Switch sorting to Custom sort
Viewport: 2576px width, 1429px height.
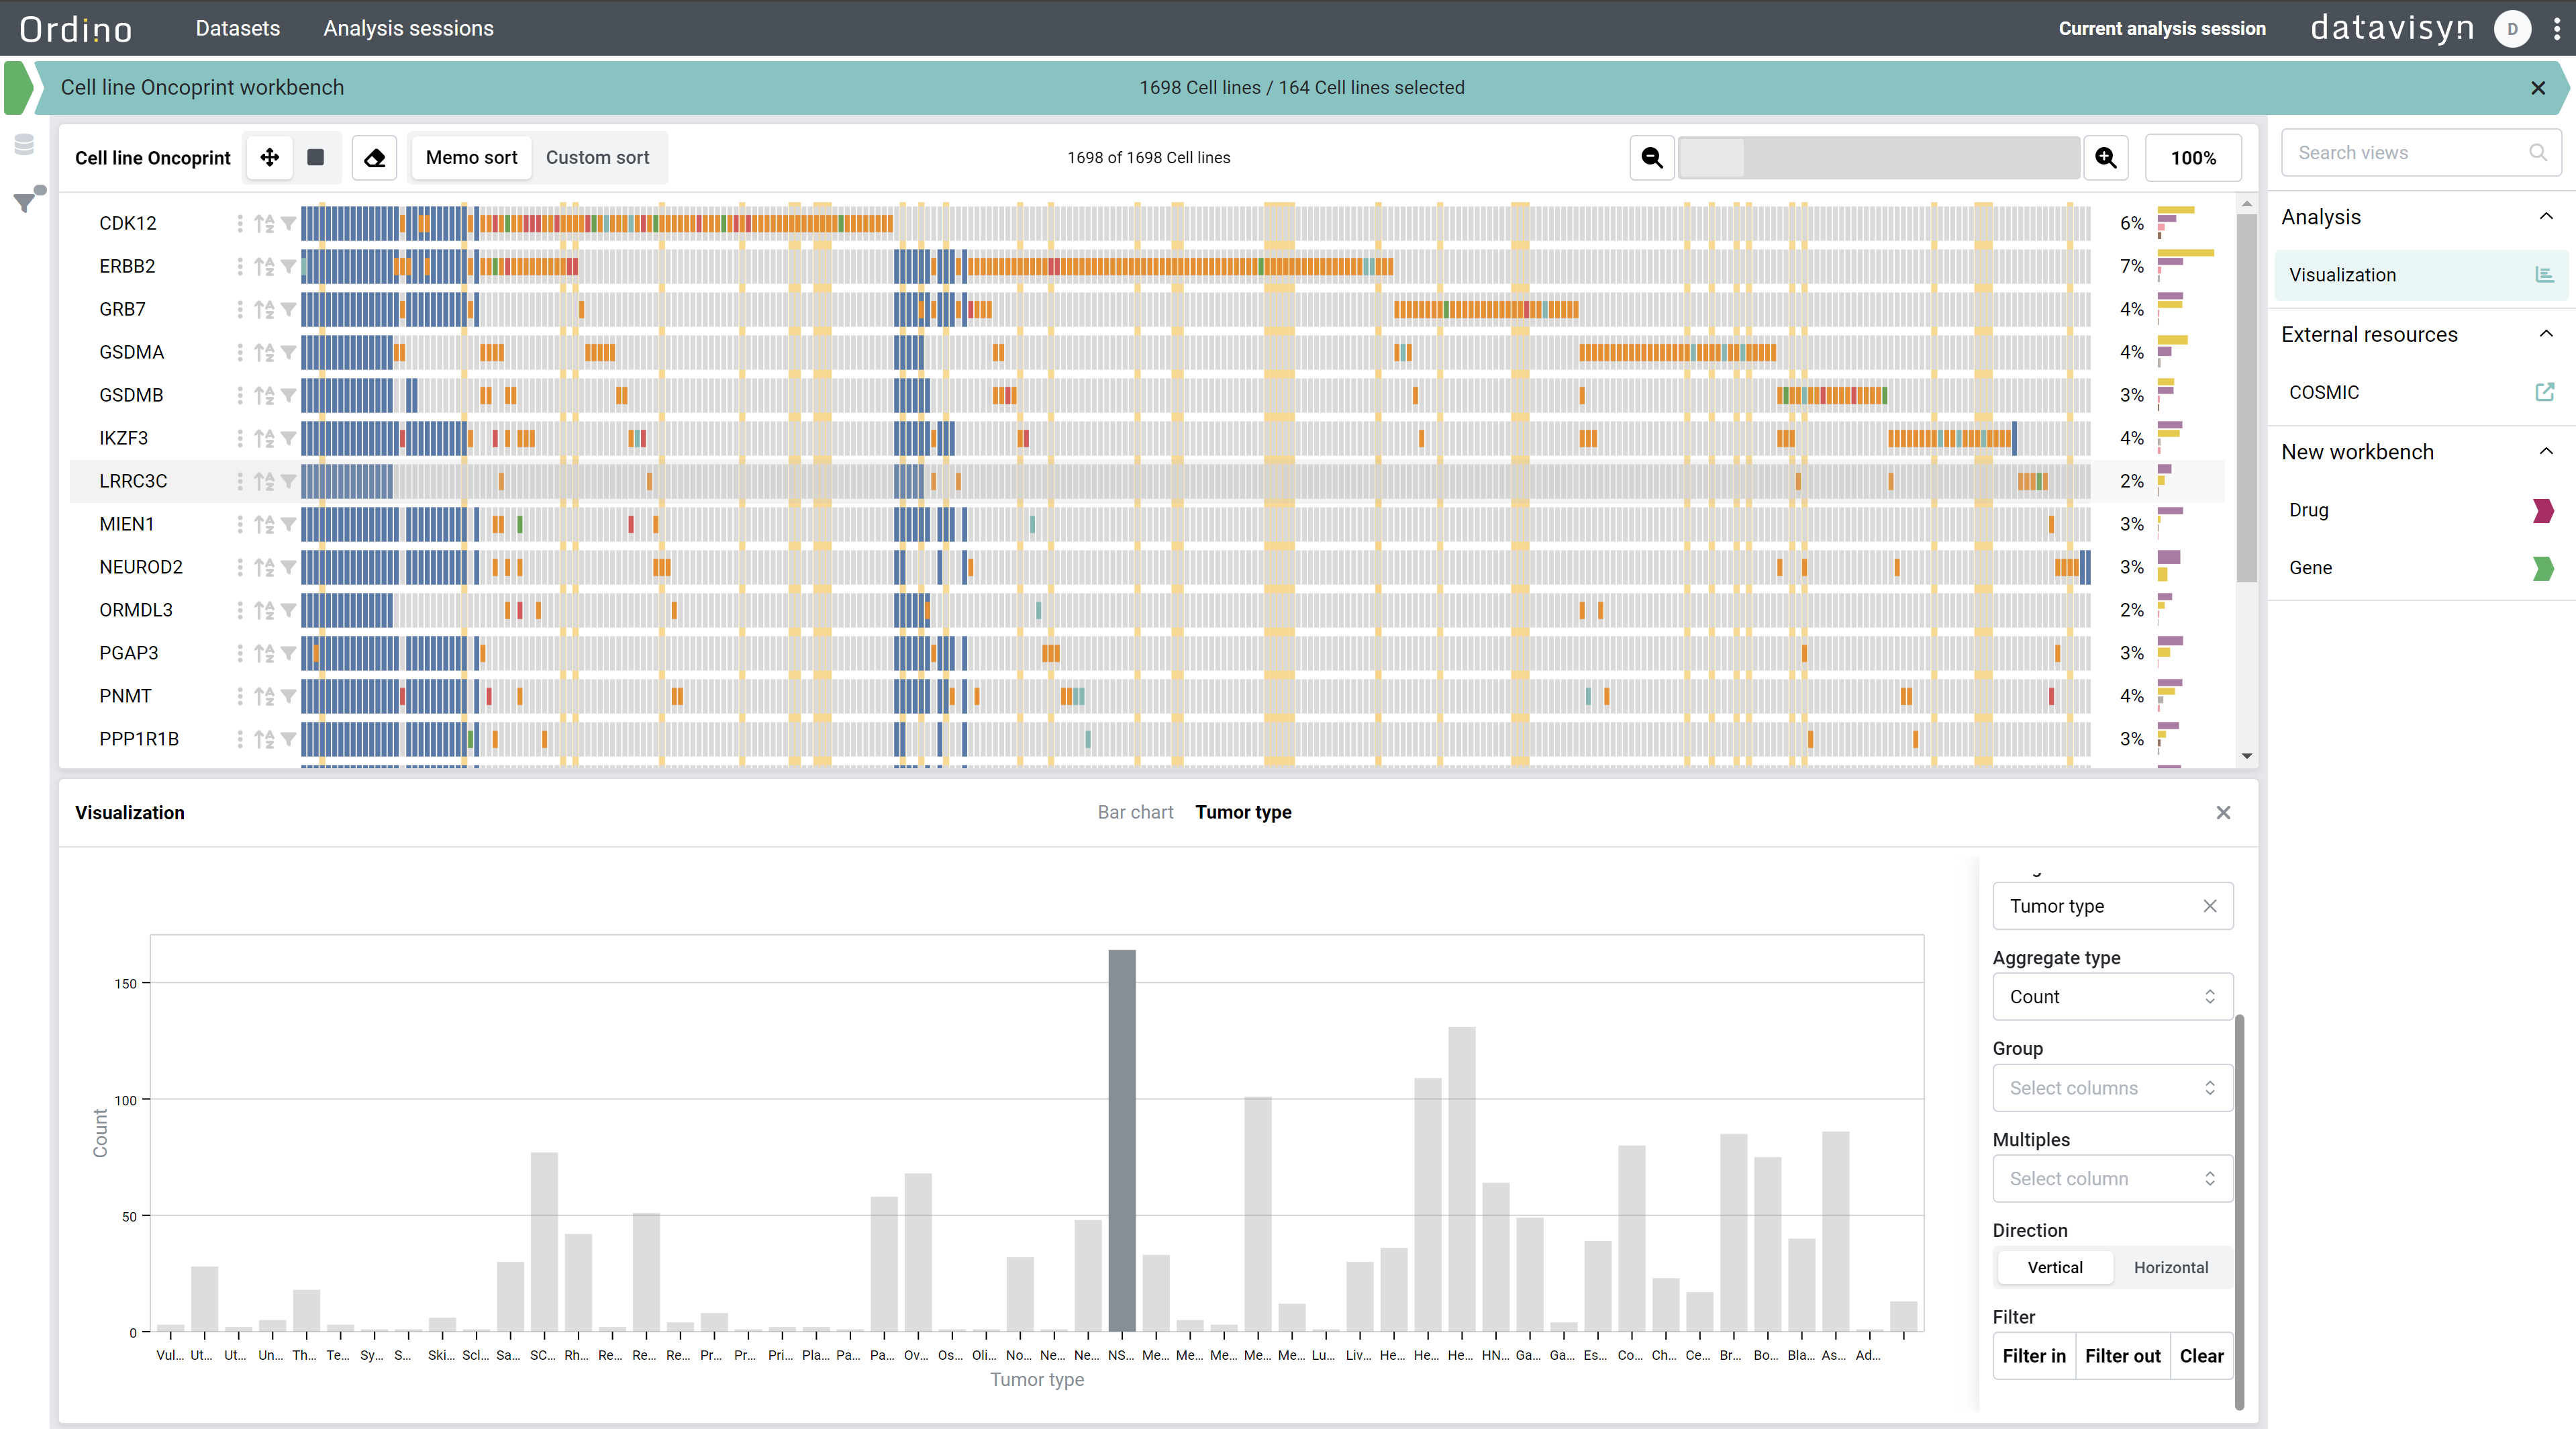click(x=597, y=157)
